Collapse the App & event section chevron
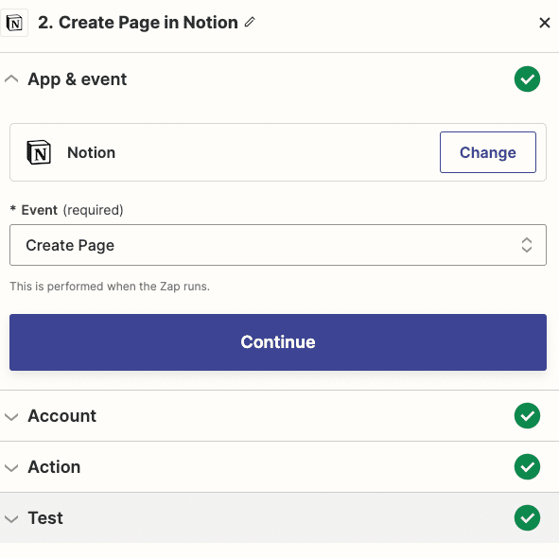Viewport: 559px width, 558px height. click(11, 78)
